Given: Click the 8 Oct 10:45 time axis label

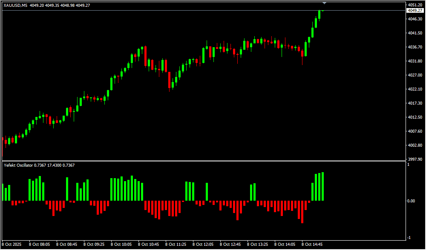Looking at the screenshot, I should [148, 244].
